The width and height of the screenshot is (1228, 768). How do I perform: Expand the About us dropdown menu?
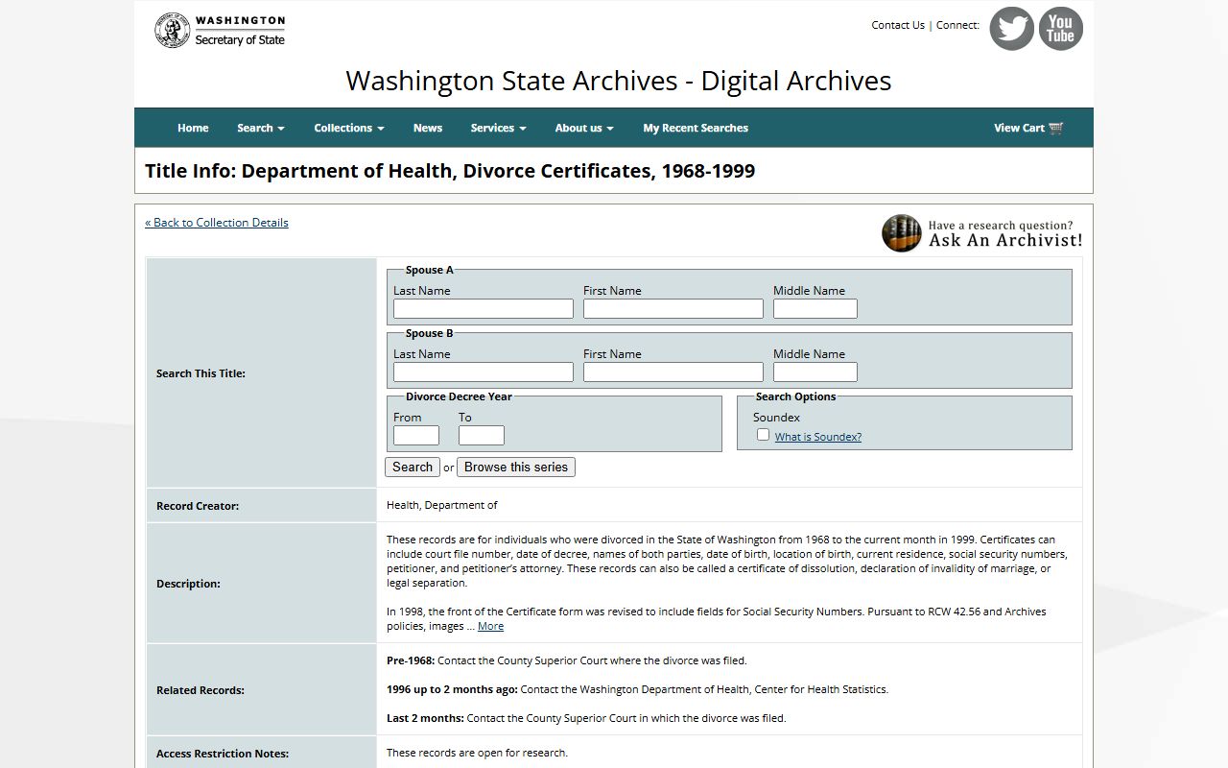(584, 128)
